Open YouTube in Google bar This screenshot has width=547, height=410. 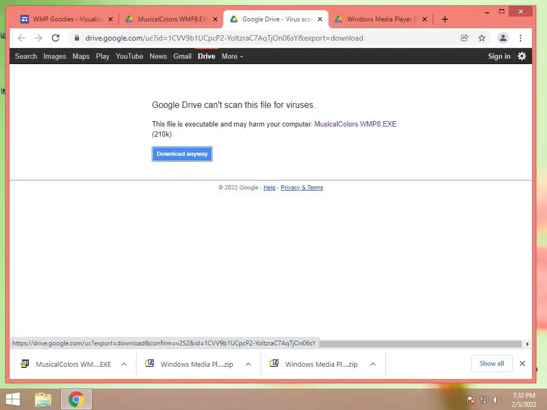pos(129,56)
